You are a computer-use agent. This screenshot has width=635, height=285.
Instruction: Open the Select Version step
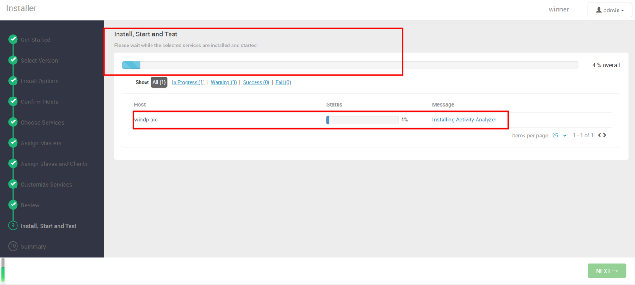[39, 60]
